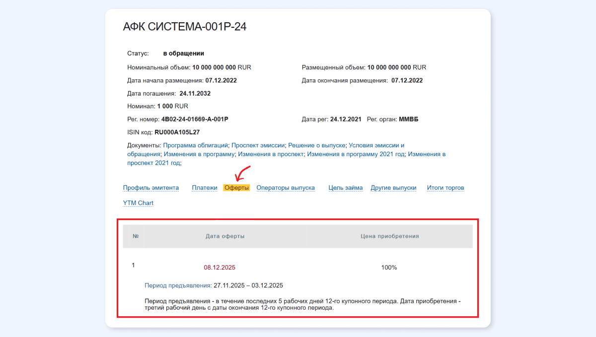Click the Дата оферты column header
The height and width of the screenshot is (337, 596).
[x=225, y=236]
